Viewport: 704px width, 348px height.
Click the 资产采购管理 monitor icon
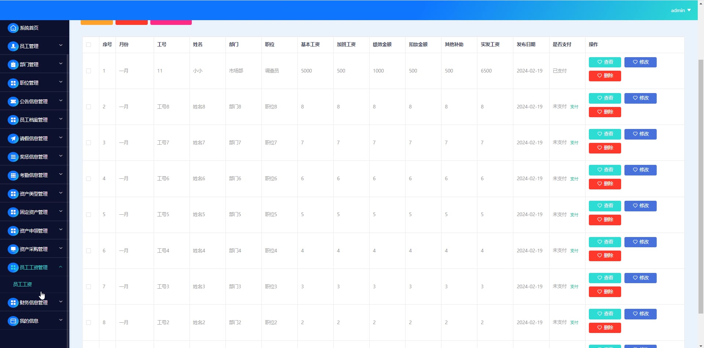[x=13, y=249]
